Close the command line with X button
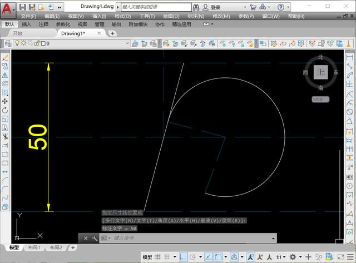356x263 pixels. click(86, 239)
